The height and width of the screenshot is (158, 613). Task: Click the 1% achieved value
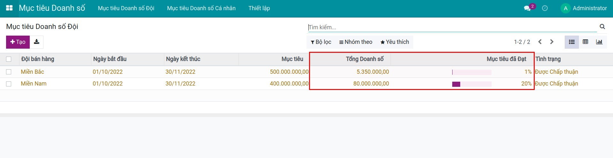(x=528, y=72)
